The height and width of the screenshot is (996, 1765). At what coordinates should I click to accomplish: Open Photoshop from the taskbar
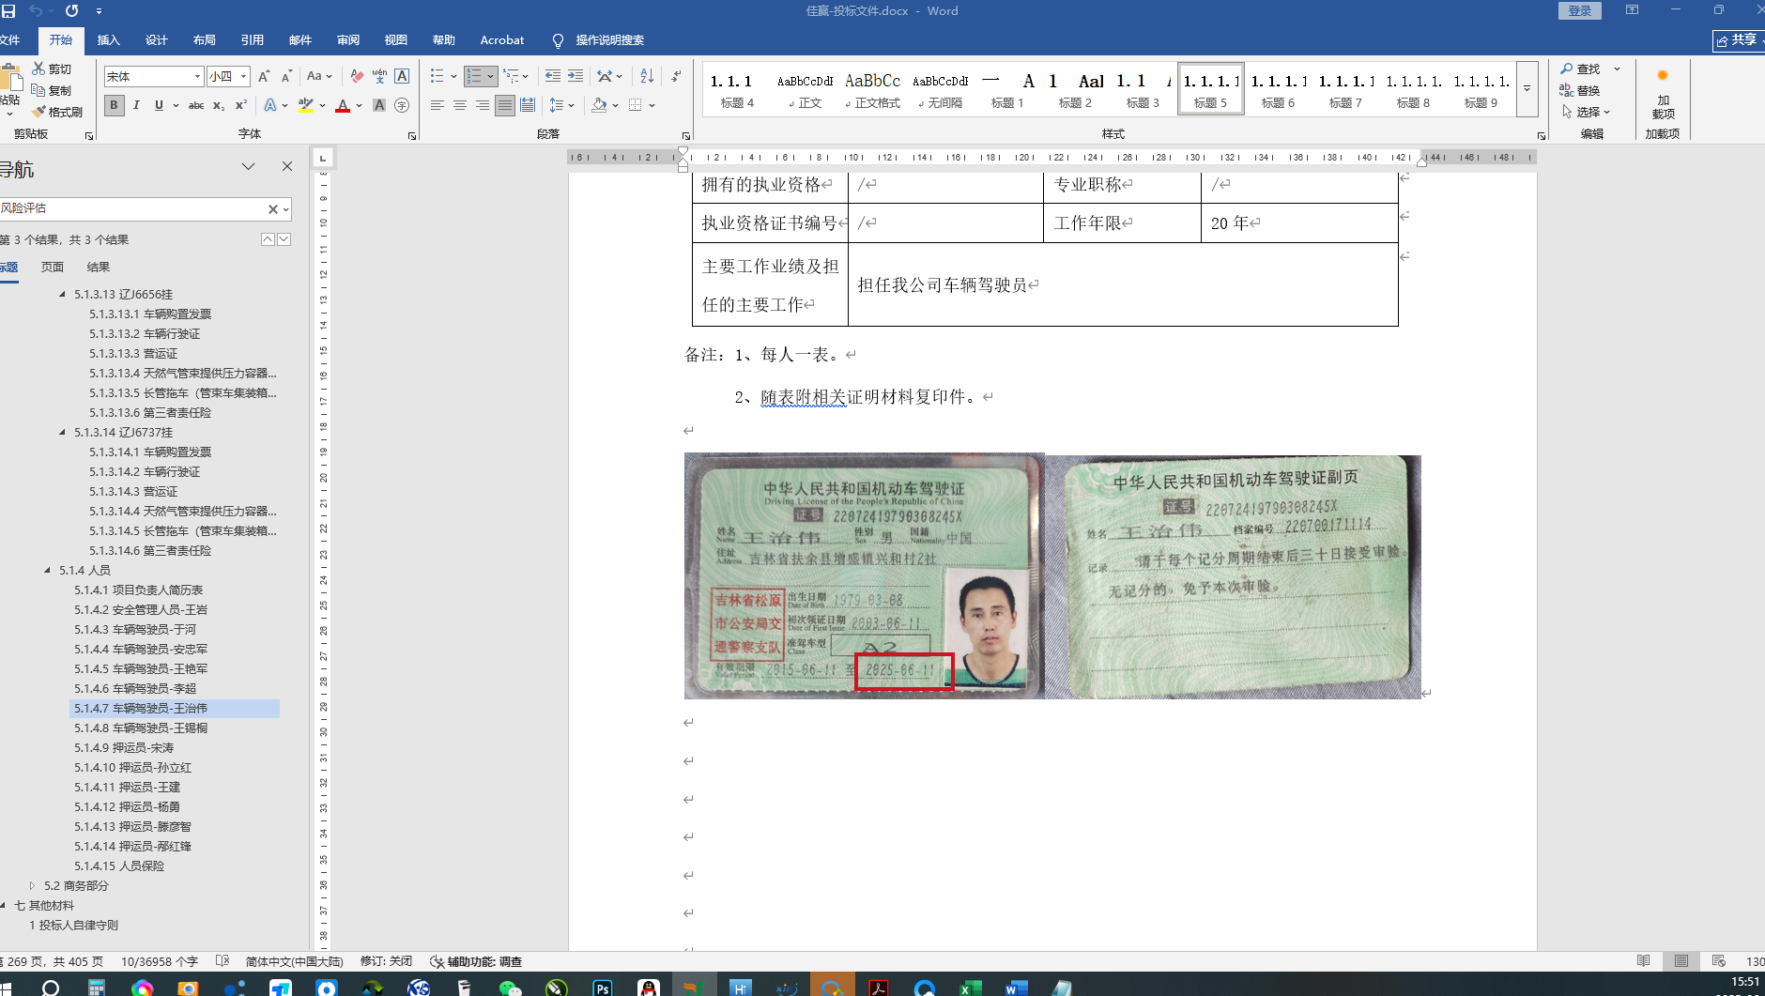click(x=602, y=988)
